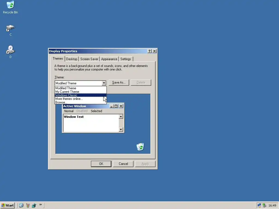This screenshot has width=279, height=209.
Task: Click maximize on the Active Window preview
Action: coord(116,106)
